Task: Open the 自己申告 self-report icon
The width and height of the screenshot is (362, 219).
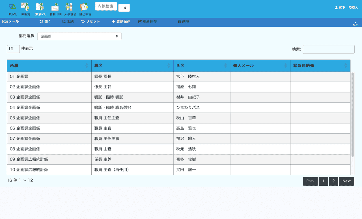Action: [85, 7]
